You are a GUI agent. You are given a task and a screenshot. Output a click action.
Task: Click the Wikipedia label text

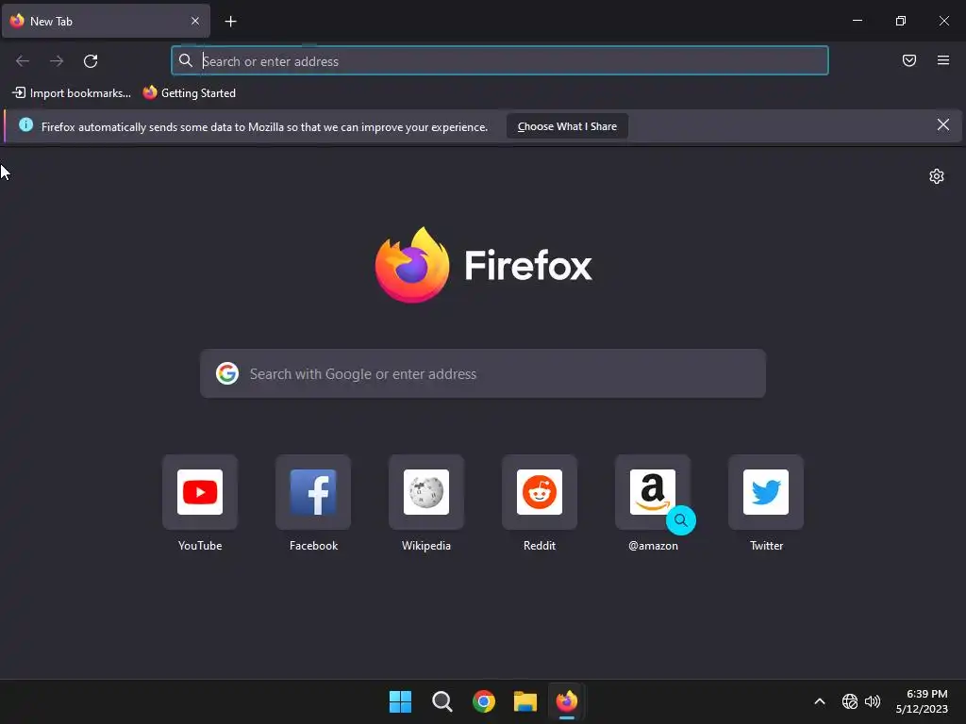426,546
